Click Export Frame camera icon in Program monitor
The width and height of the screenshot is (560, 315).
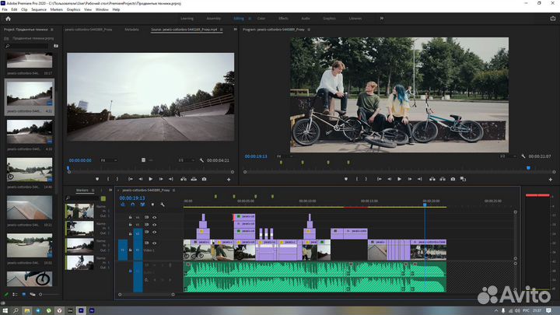click(x=453, y=179)
